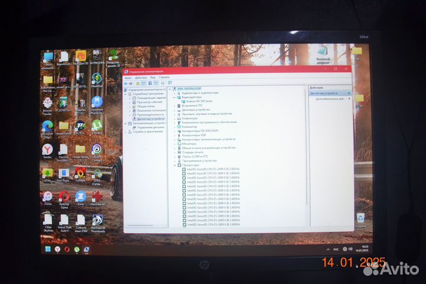The width and height of the screenshot is (426, 284).
Task: Expand the Клавиатуры category
Action: pos(175,118)
